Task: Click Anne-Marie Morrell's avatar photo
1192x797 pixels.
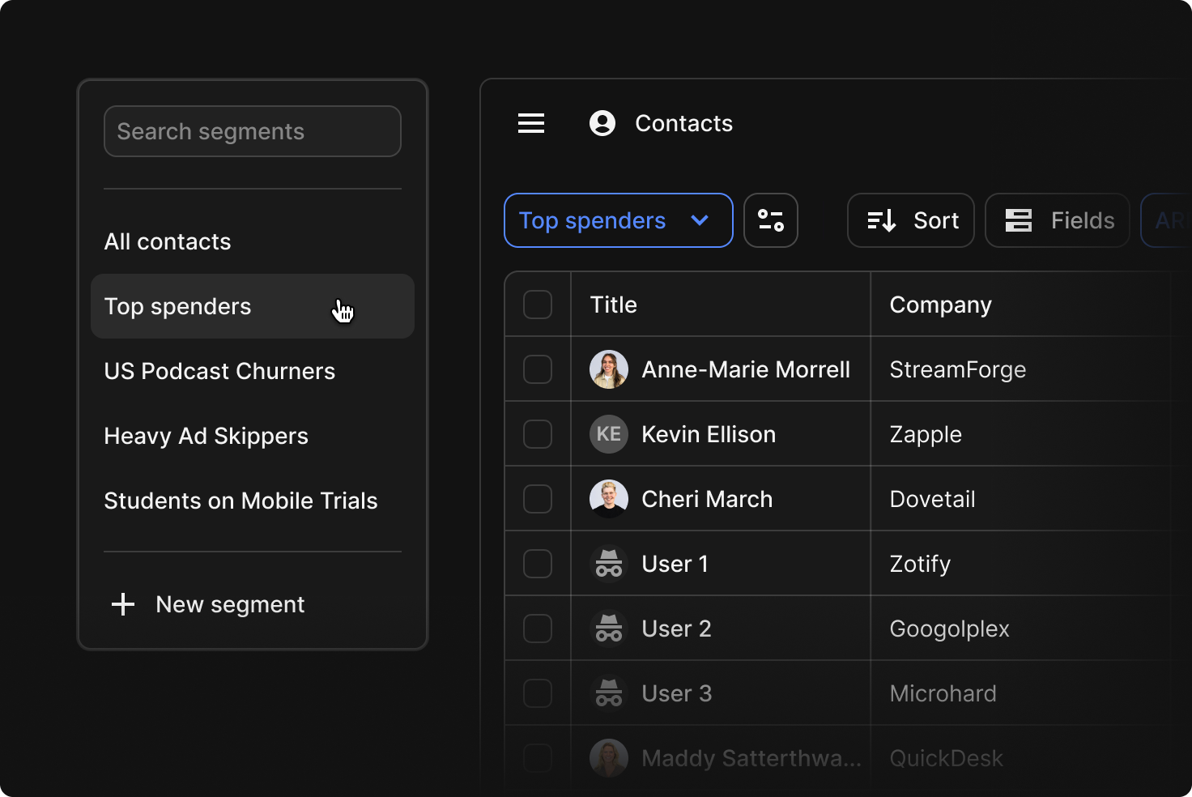Action: 609,369
